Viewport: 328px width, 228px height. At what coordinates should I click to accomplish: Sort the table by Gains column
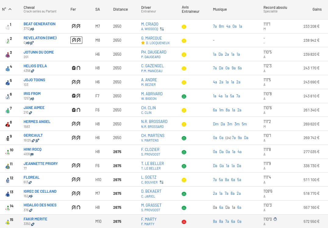click(x=317, y=9)
